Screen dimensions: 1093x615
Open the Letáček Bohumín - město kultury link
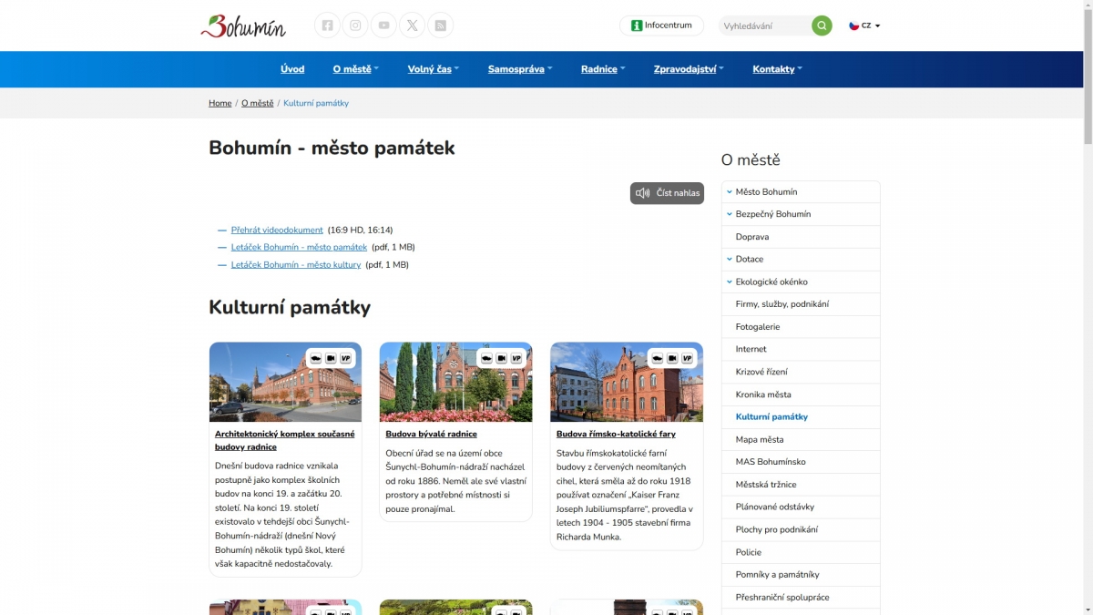(296, 265)
